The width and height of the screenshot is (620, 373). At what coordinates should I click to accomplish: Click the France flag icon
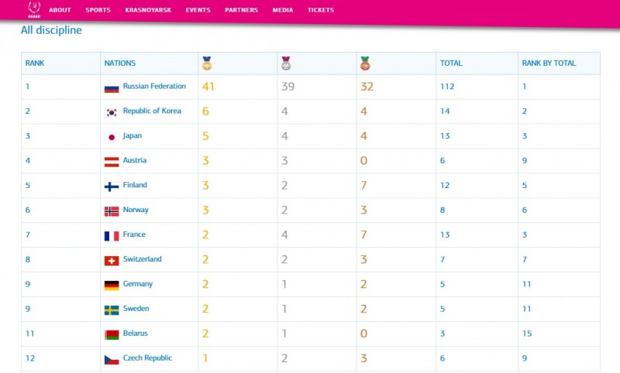[x=112, y=236]
